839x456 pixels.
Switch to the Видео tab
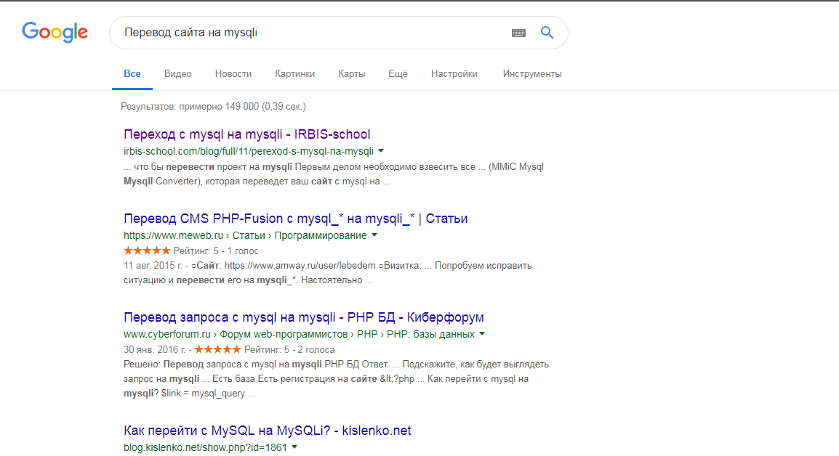178,74
